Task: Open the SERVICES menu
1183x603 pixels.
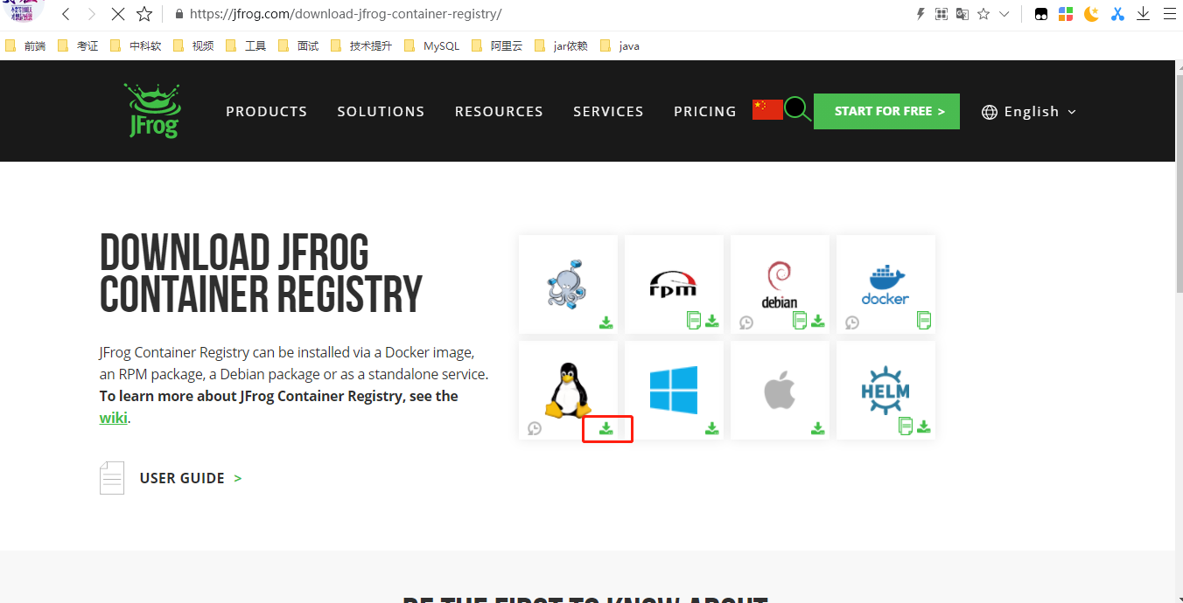Action: [608, 112]
